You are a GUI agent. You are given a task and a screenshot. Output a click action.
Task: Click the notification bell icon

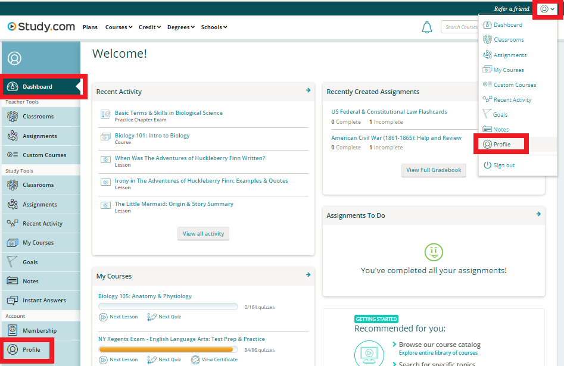pos(426,27)
